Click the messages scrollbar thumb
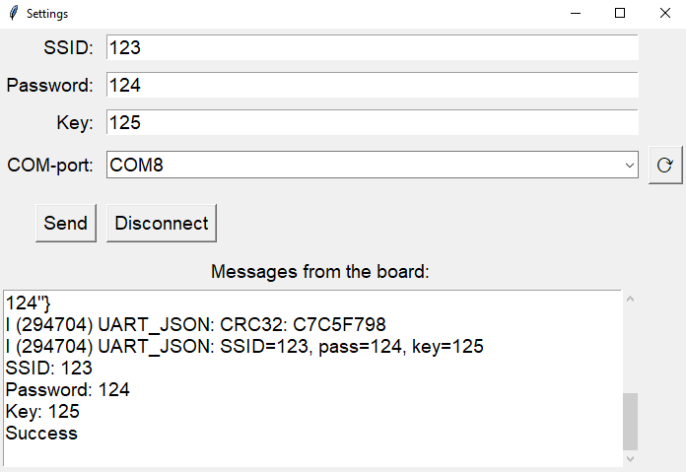Screen dimensions: 686x472 [x=631, y=422]
